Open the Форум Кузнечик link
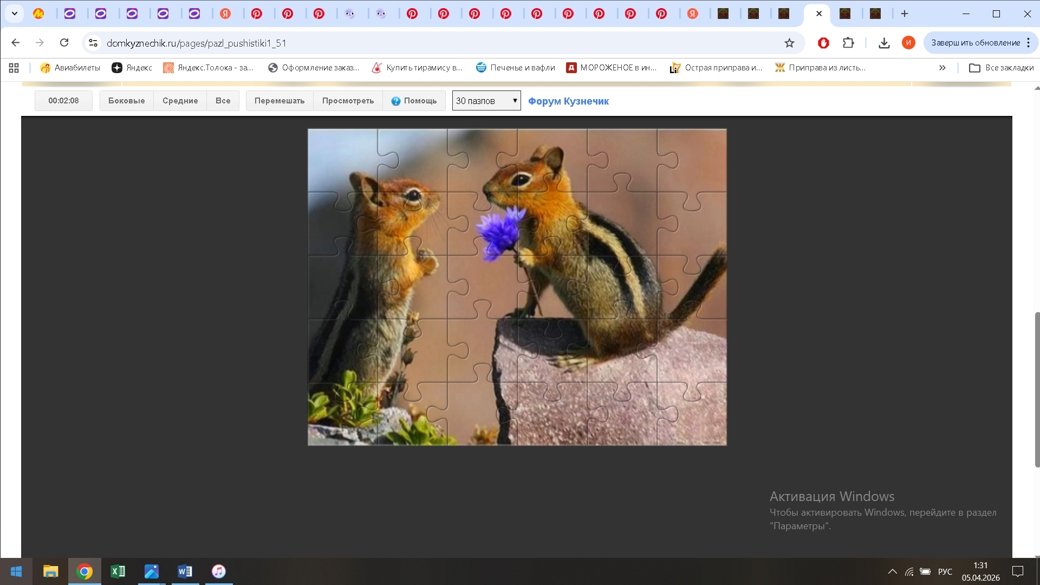This screenshot has width=1040, height=585. coord(568,101)
